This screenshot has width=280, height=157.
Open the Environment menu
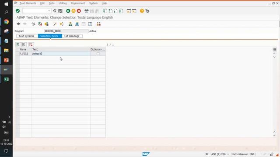pos(78,3)
